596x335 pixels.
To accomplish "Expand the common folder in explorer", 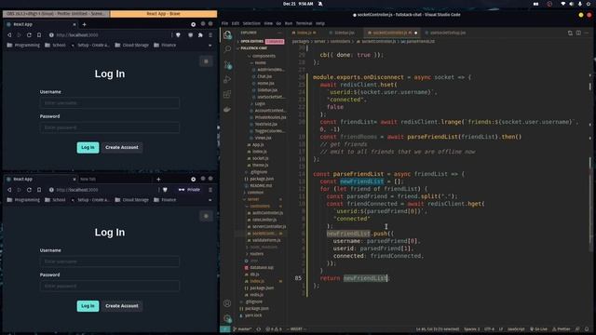I will [x=254, y=193].
